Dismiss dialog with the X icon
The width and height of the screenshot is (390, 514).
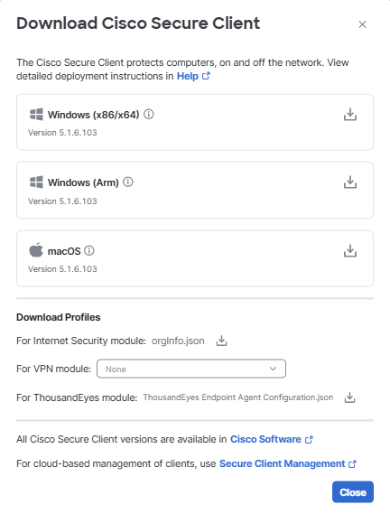[x=362, y=24]
